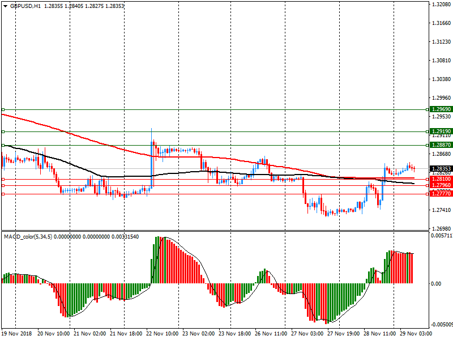Viewport: 453px width, 340px height.
Task: Click the MACD_color(5,34,5) indicator label
Action: [28, 236]
